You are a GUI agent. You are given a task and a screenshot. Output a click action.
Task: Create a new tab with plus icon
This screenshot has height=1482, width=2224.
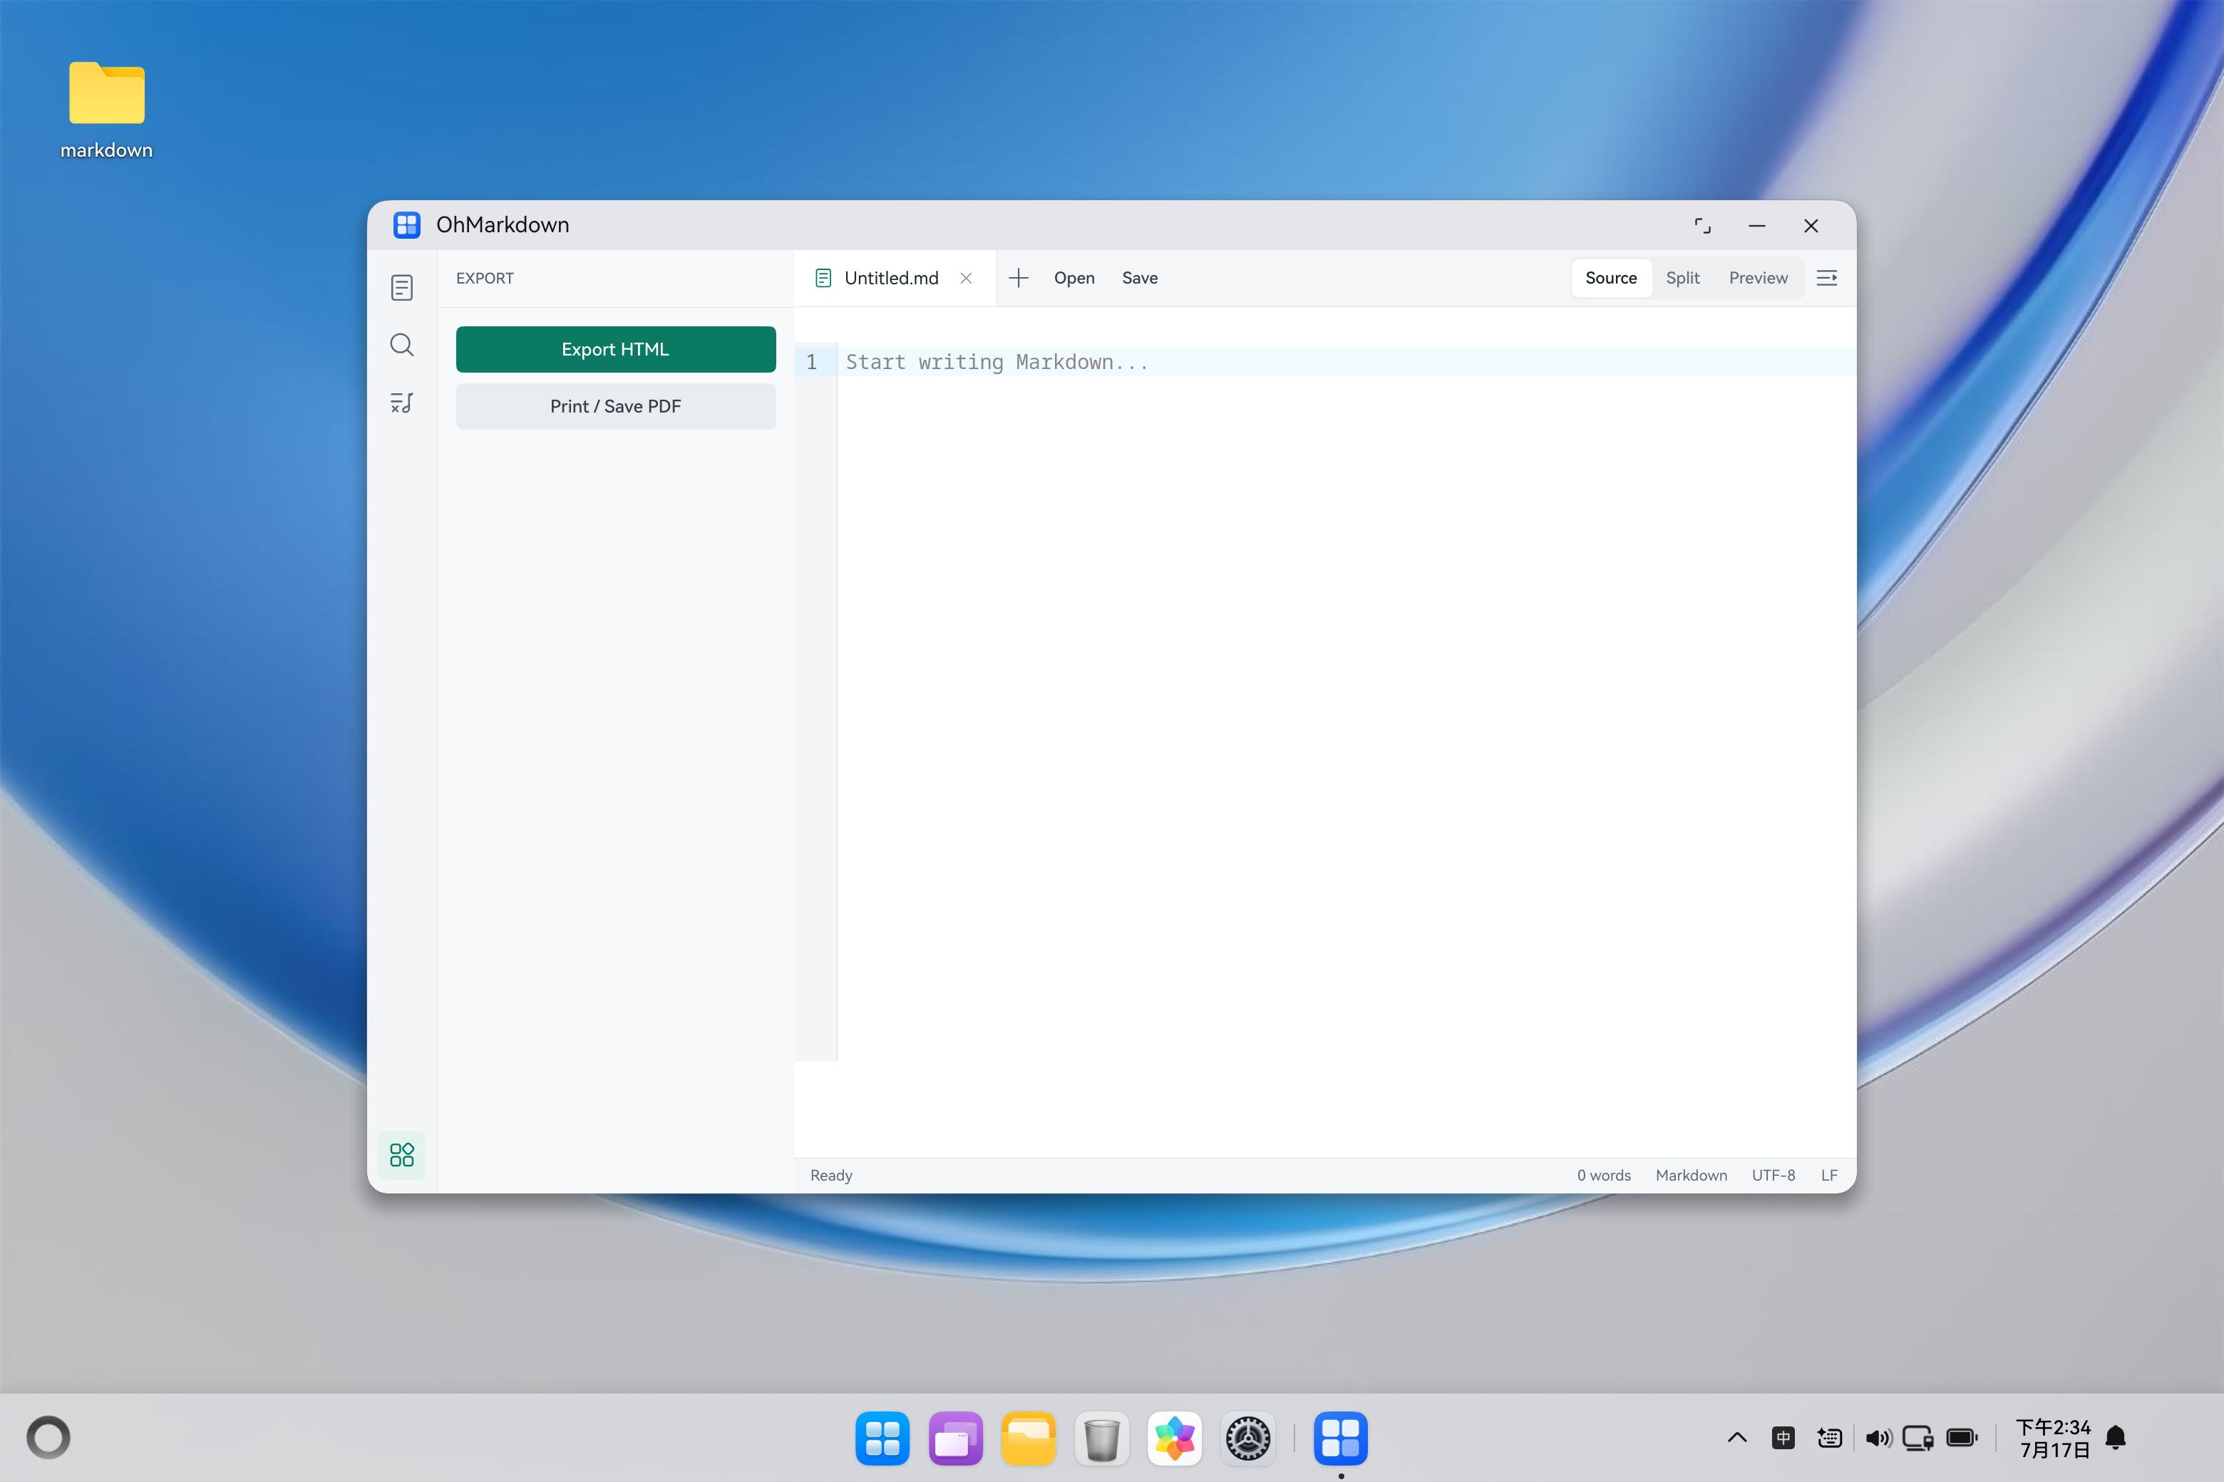[1019, 278]
